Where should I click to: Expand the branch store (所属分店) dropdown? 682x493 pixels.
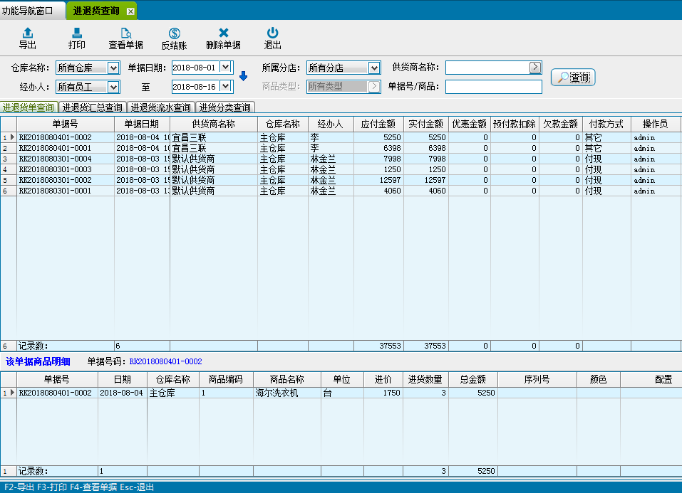pyautogui.click(x=374, y=68)
